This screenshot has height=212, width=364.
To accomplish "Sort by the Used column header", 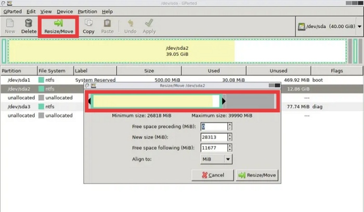I will (214, 71).
